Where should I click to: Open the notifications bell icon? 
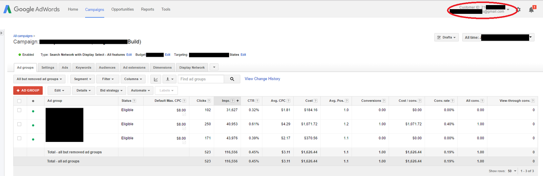point(531,10)
